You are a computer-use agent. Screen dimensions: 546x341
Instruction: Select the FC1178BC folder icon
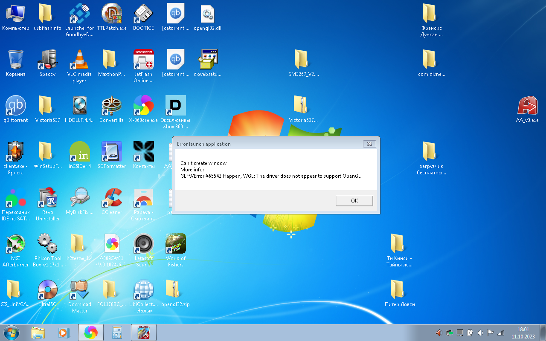pyautogui.click(x=112, y=294)
